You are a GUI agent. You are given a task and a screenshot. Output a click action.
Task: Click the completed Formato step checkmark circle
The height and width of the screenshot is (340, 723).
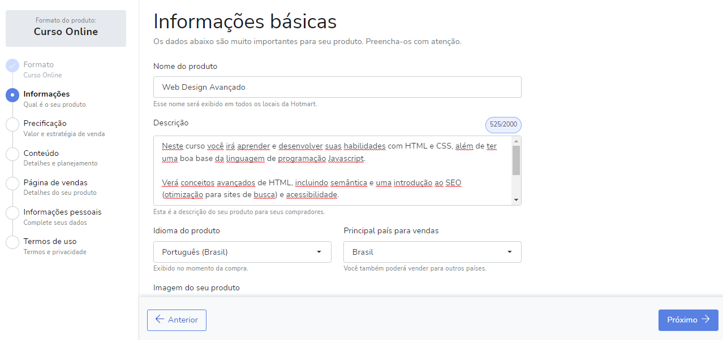pyautogui.click(x=12, y=66)
